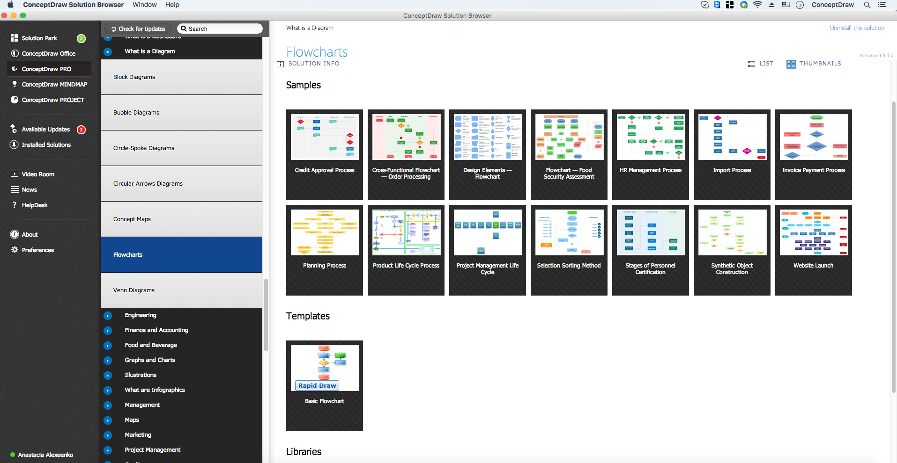The width and height of the screenshot is (897, 463).
Task: Select Block Diagrams solution
Action: pos(181,77)
